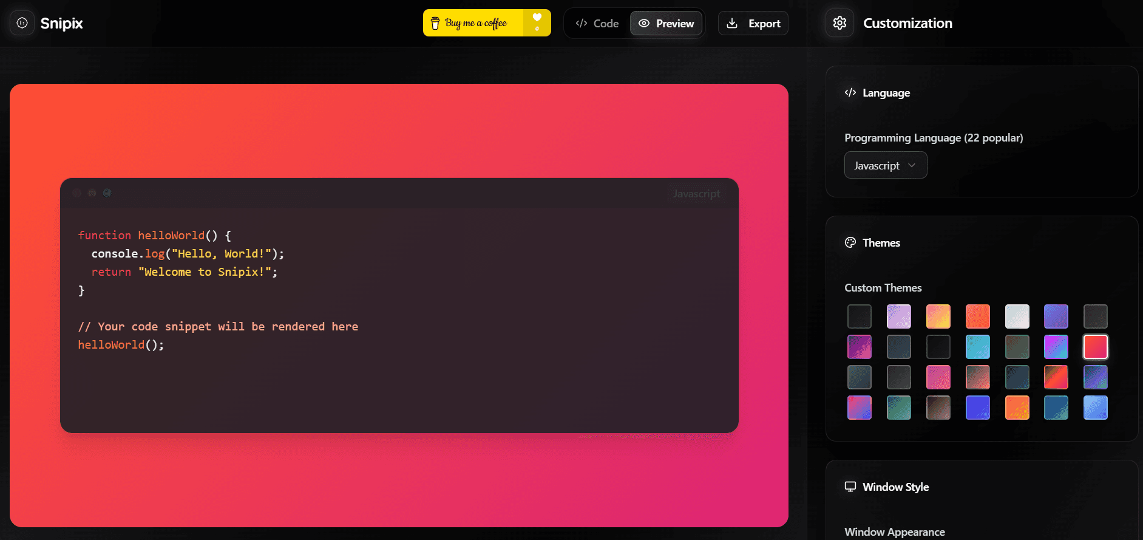
Task: Click the Themes palette icon
Action: click(850, 242)
